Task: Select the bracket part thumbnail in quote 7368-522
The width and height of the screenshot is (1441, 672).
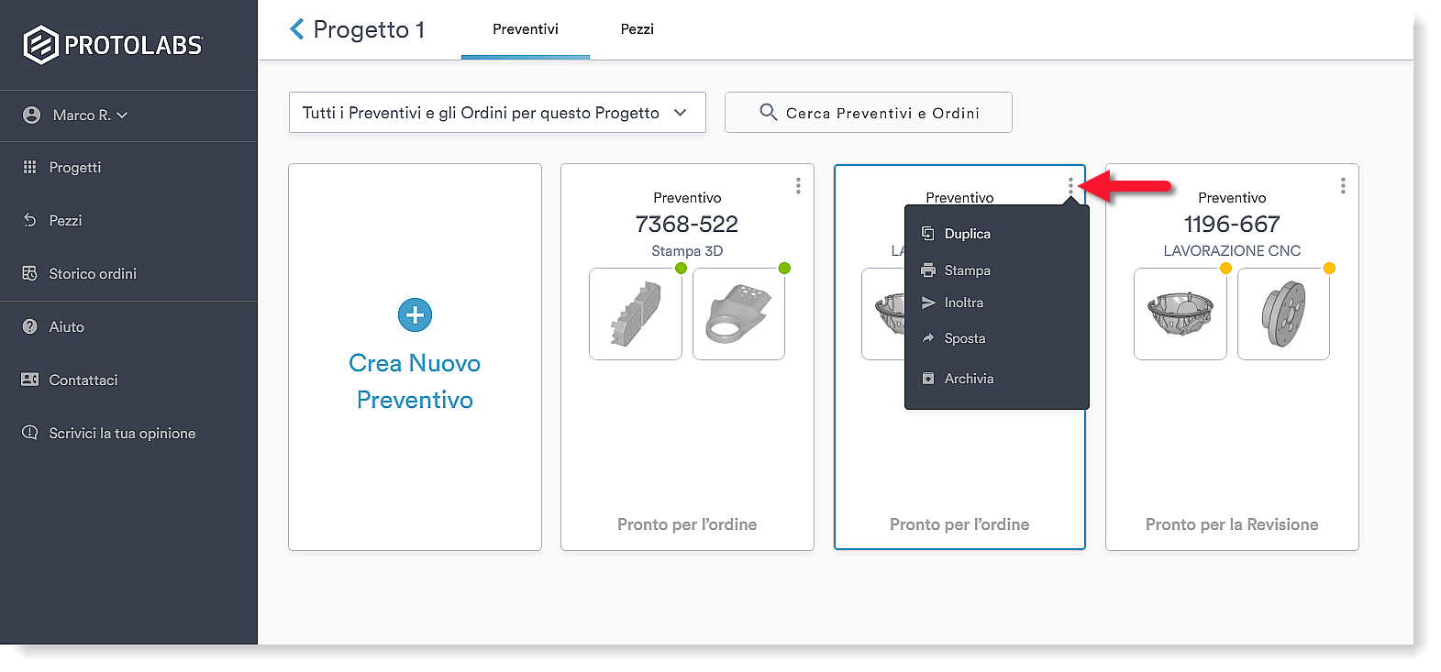Action: pyautogui.click(x=738, y=314)
